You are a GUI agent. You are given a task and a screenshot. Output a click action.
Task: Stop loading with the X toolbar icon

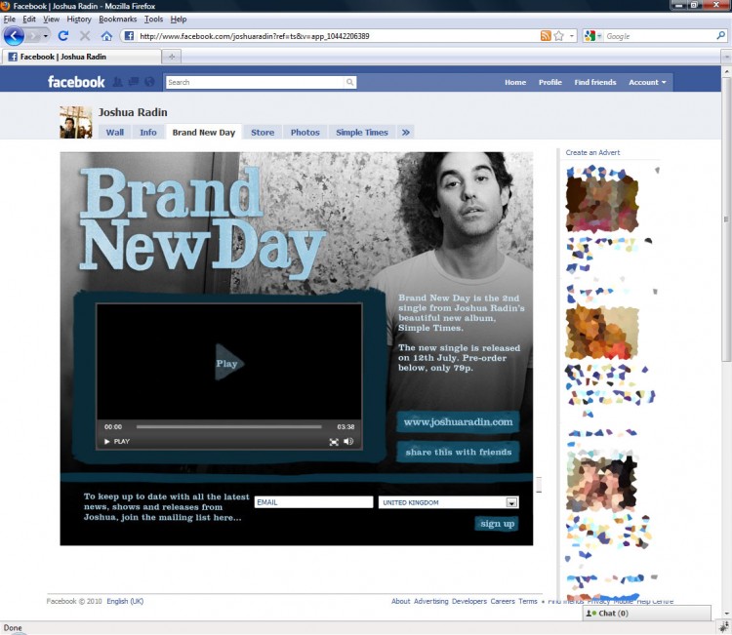click(85, 36)
